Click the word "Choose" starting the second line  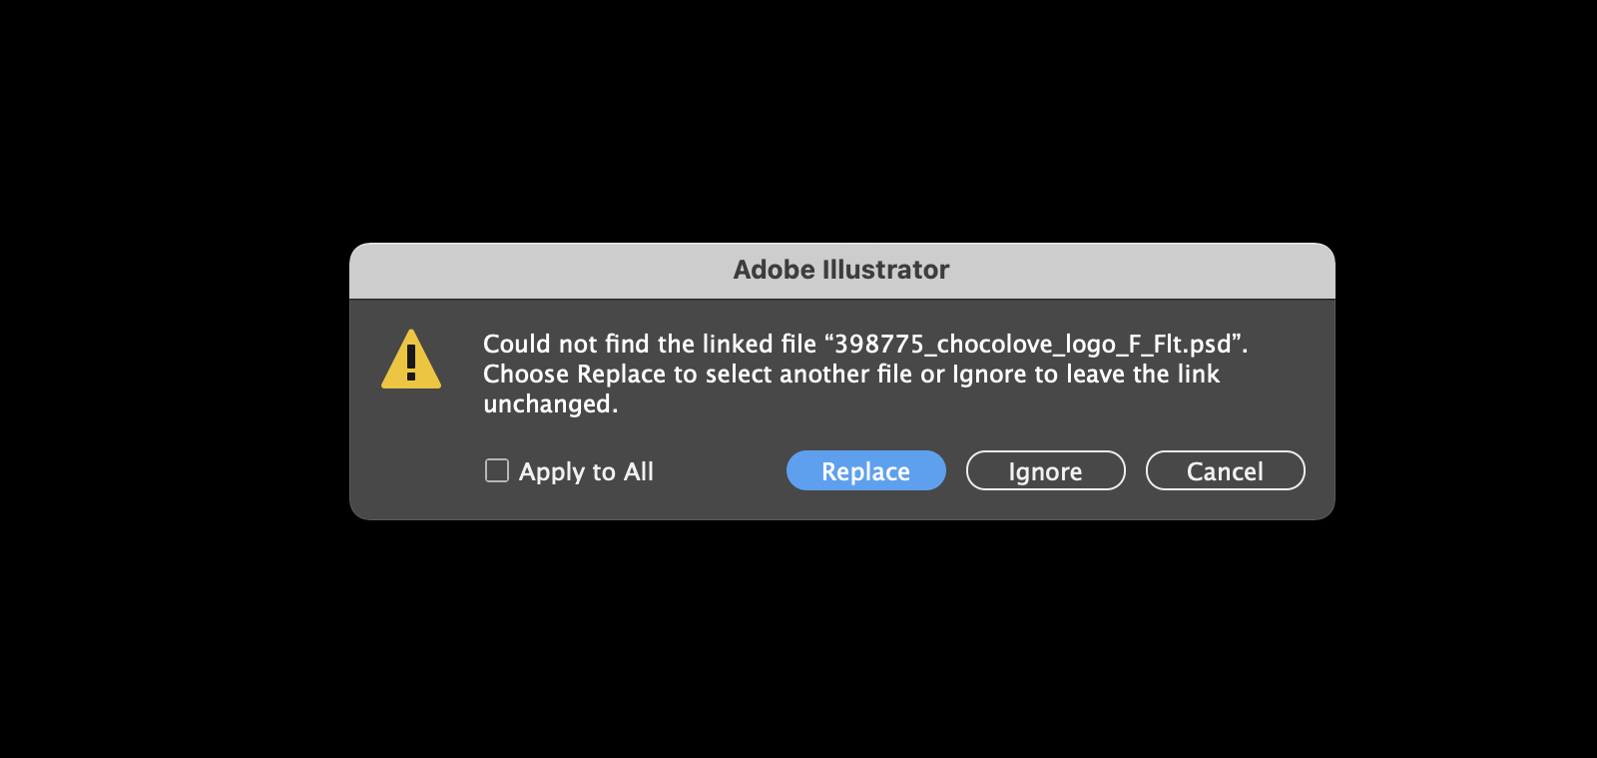tap(526, 374)
